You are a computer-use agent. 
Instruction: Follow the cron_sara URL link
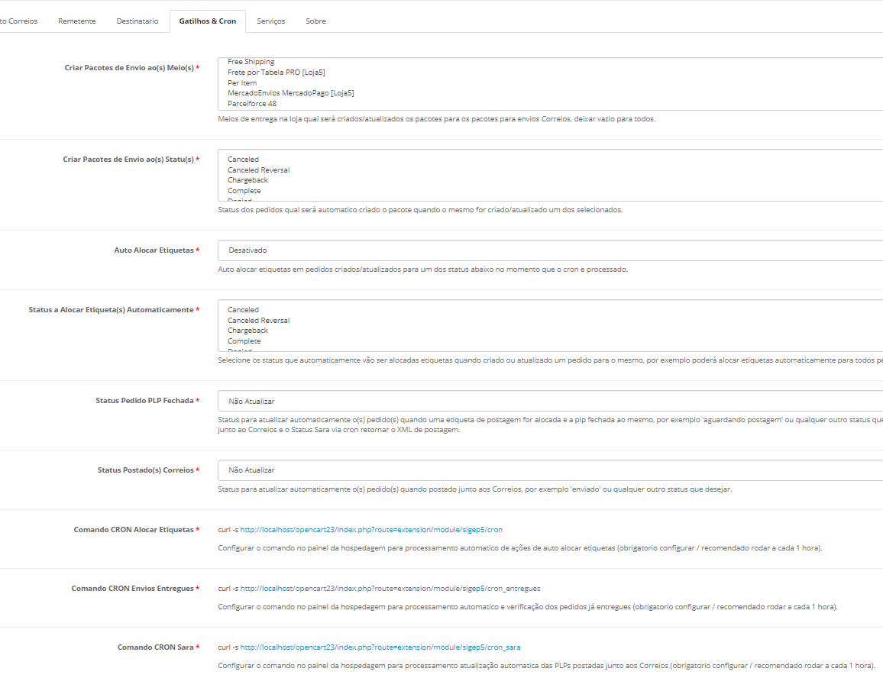380,647
